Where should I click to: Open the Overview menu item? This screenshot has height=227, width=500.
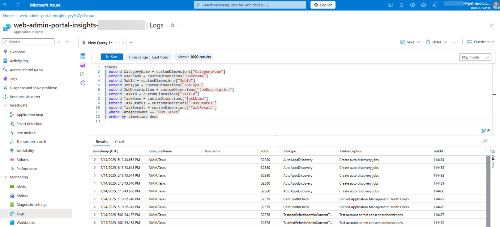(x=17, y=52)
